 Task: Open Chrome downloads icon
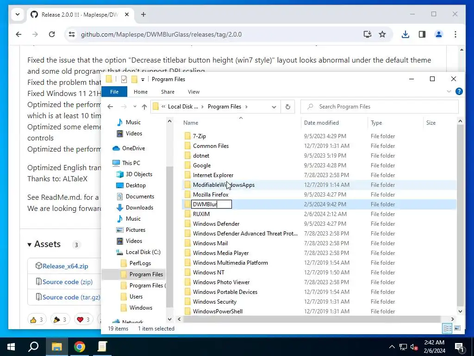[x=405, y=34]
